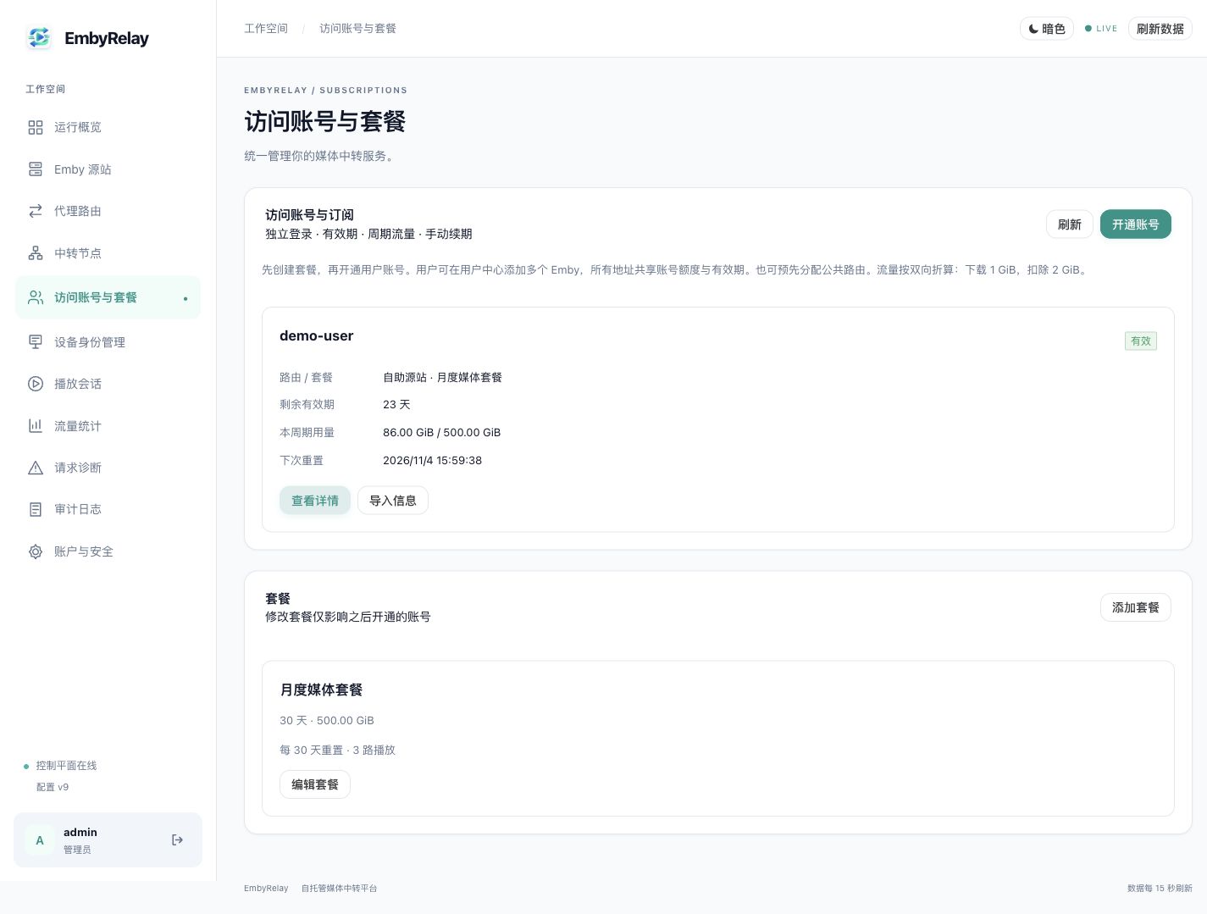Open 审计日志 from sidebar
Screen dimensions: 1207x914
(108, 509)
